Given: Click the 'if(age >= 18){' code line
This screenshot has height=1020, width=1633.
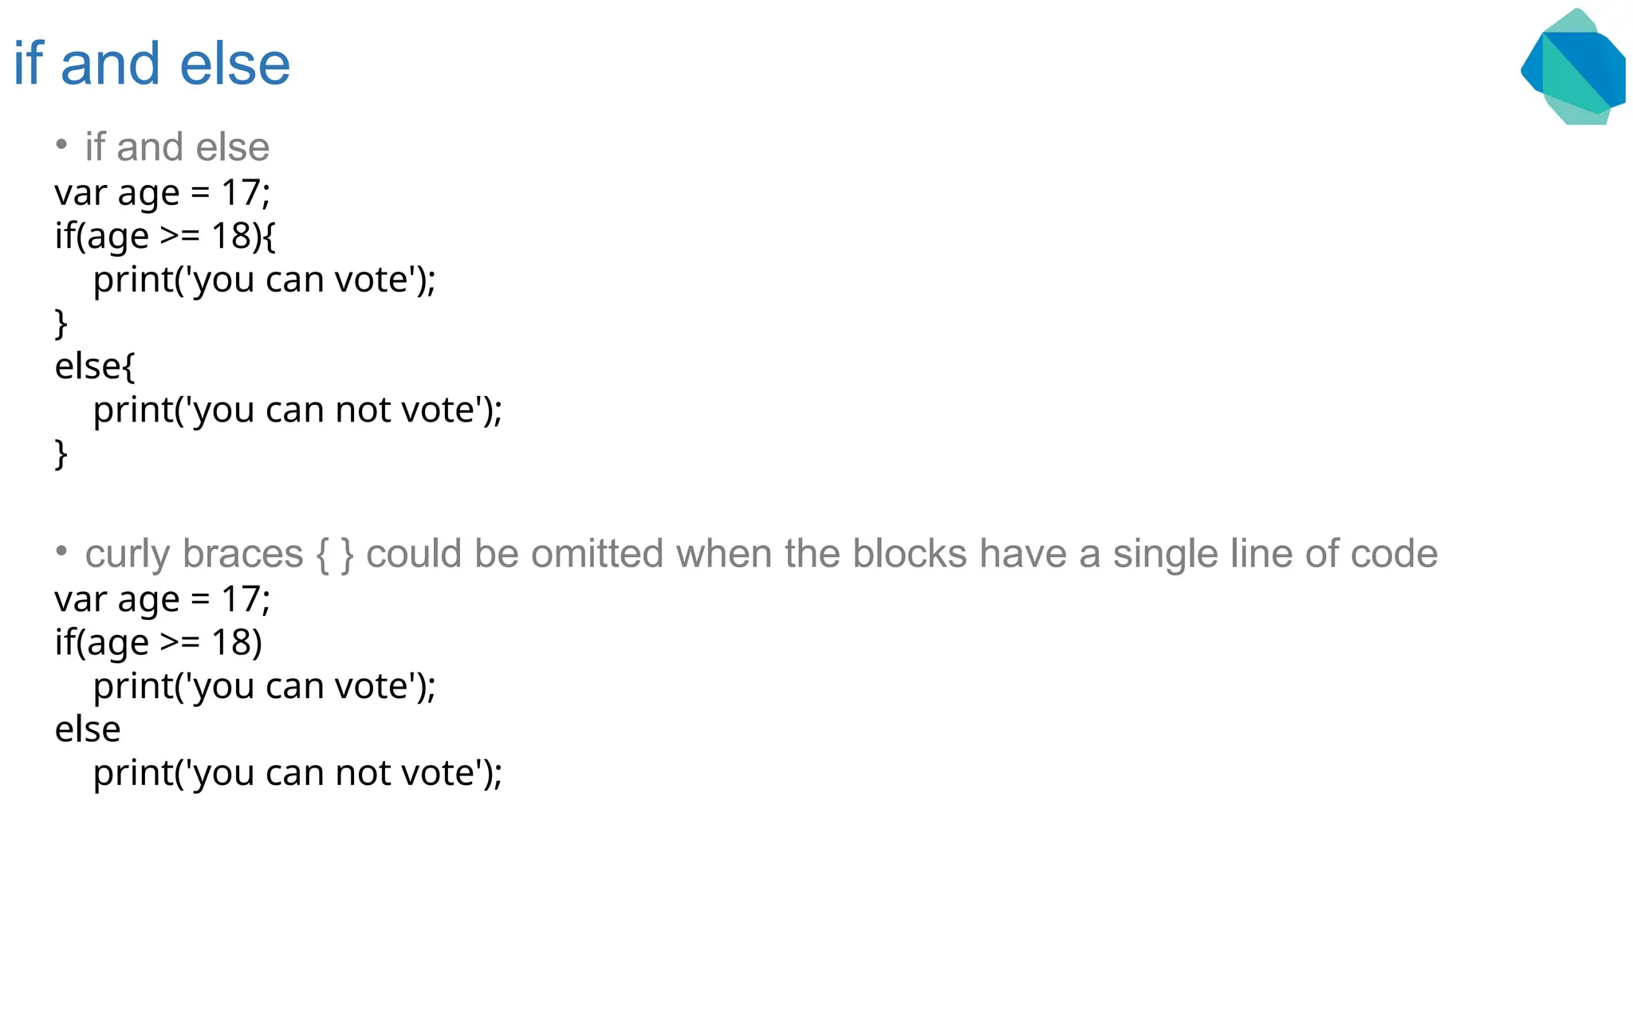Looking at the screenshot, I should 165,237.
